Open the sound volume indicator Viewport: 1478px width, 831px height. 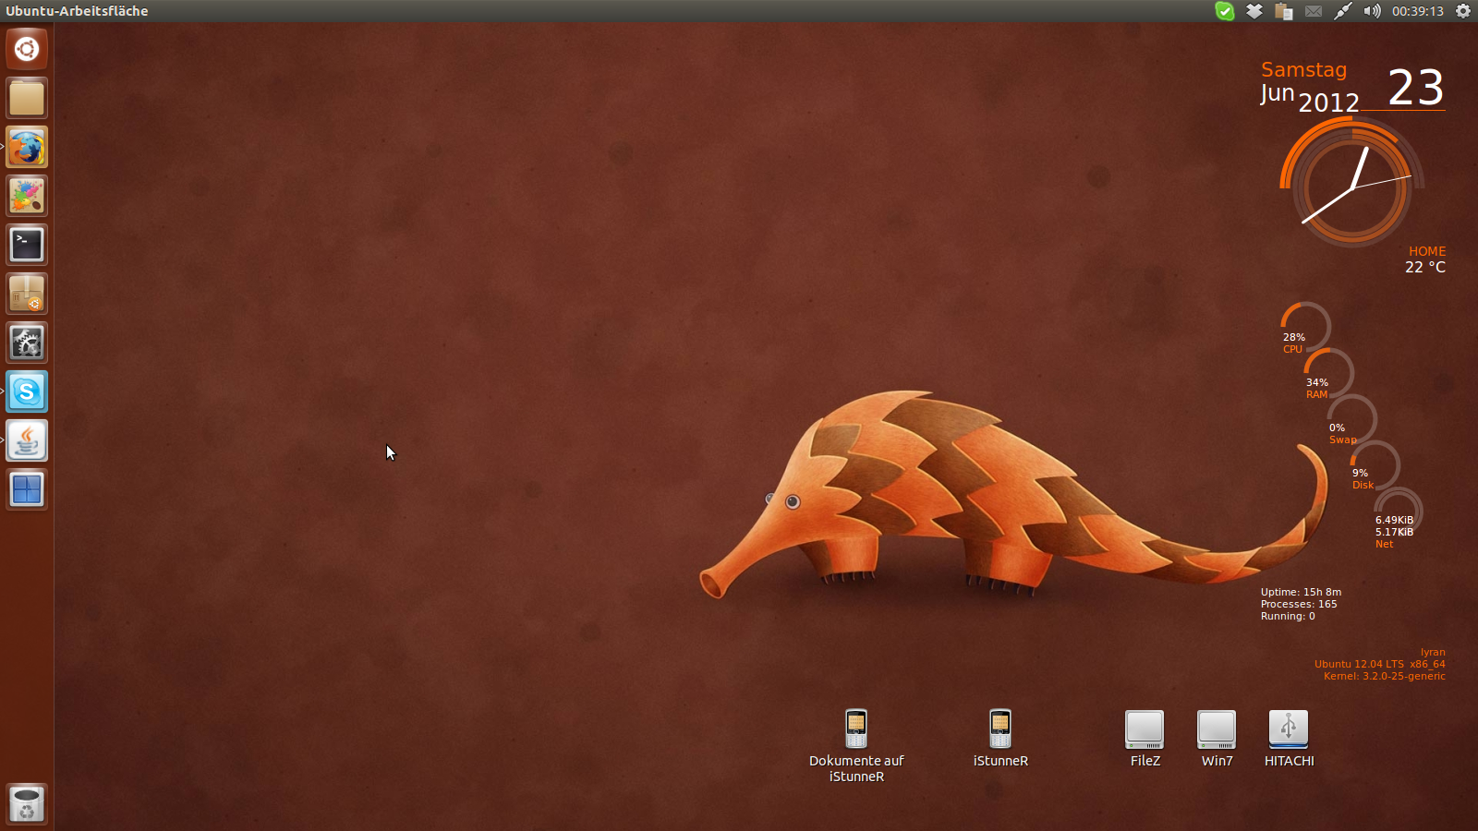click(1372, 11)
